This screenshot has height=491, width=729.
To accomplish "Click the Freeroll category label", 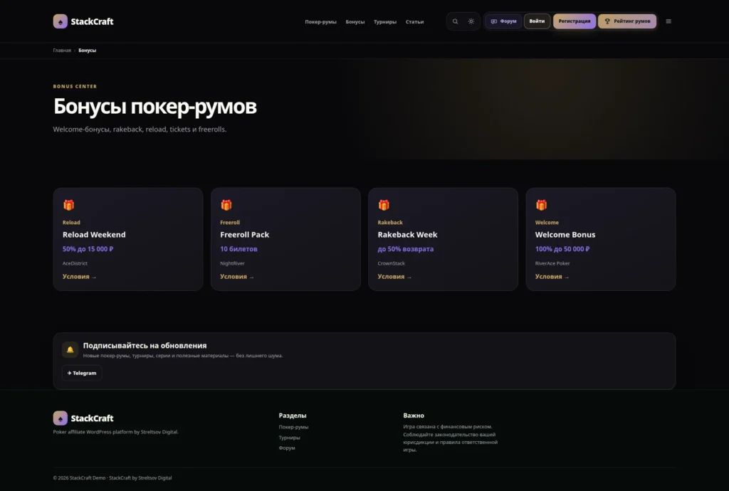I will pos(230,223).
